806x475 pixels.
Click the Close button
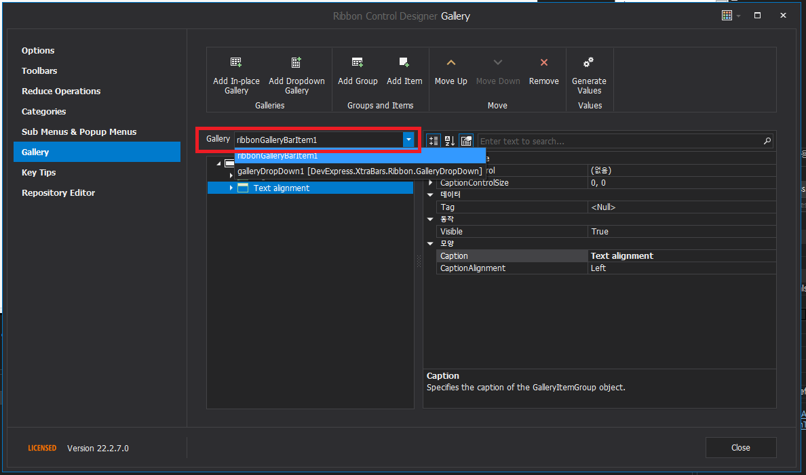point(741,448)
